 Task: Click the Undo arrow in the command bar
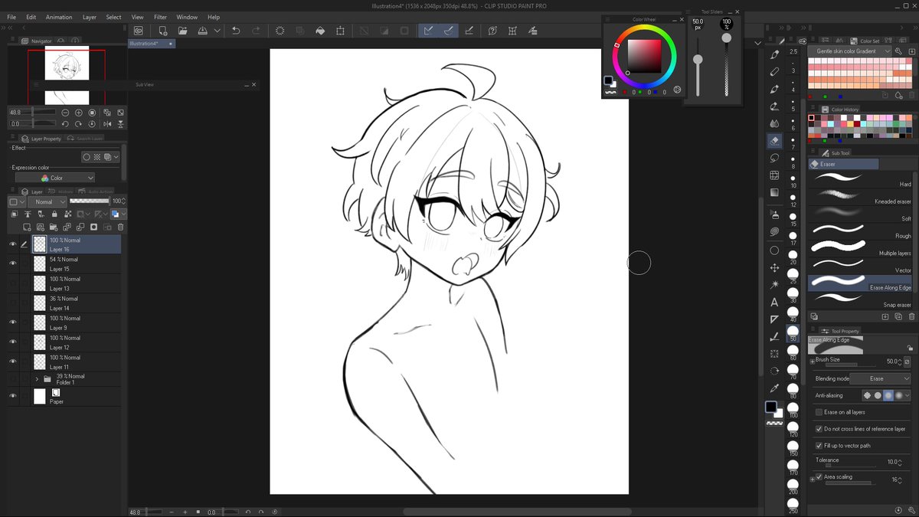point(235,31)
